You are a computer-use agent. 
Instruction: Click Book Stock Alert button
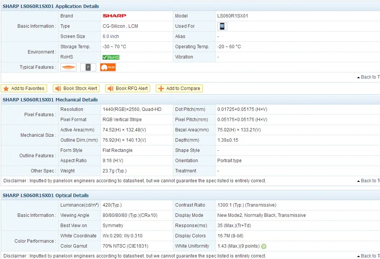(76, 88)
